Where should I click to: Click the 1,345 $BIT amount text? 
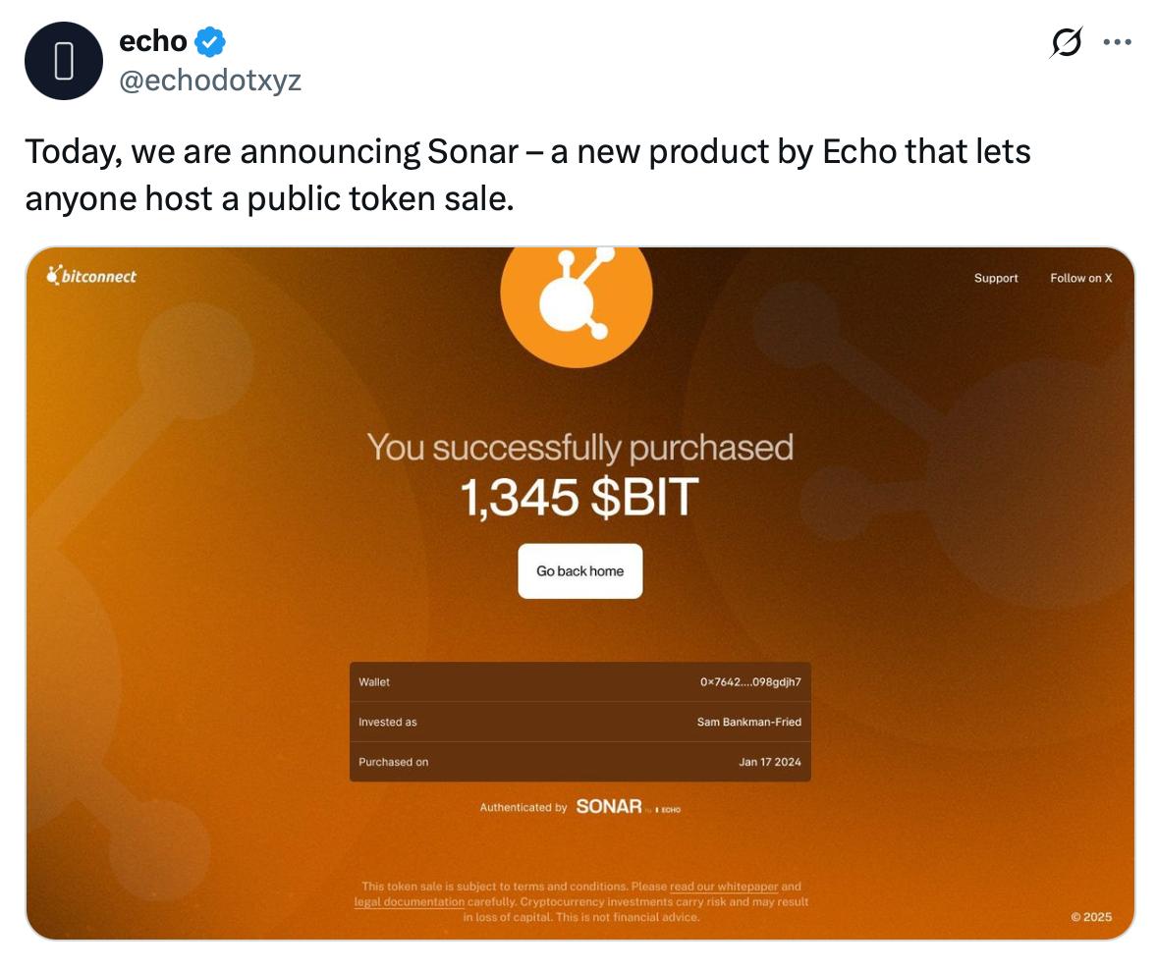(579, 497)
